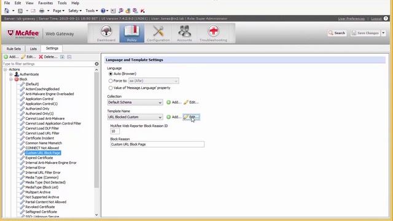Open the Save Changes dropdown arrow
This screenshot has height=221, width=393.
[383, 33]
